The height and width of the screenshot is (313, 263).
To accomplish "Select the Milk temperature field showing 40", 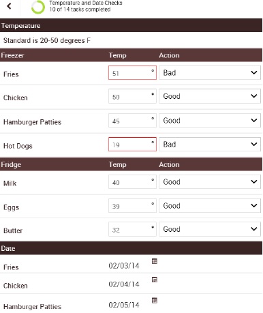I will [x=132, y=182].
